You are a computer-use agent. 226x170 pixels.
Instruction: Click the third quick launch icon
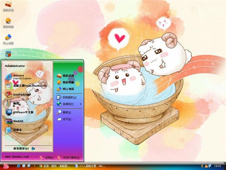[x=29, y=166]
